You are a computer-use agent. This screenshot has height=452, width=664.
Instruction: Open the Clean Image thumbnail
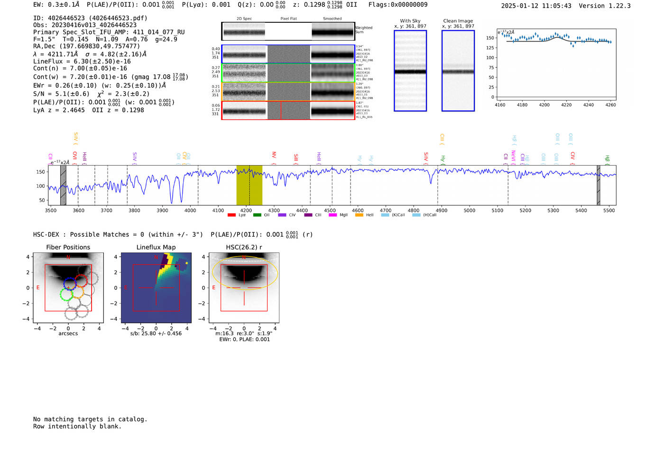(458, 71)
